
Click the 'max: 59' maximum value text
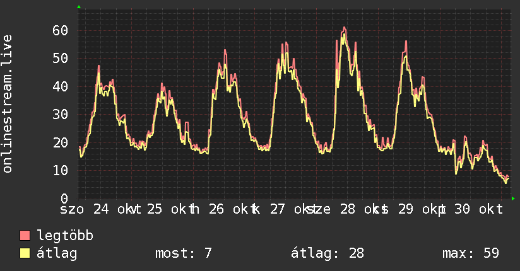(471, 253)
